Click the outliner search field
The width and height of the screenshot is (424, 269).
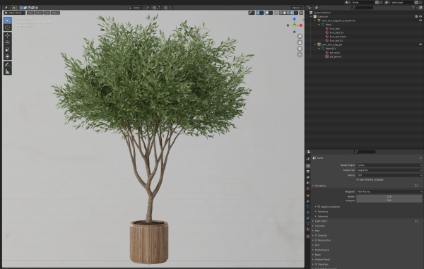[363, 8]
